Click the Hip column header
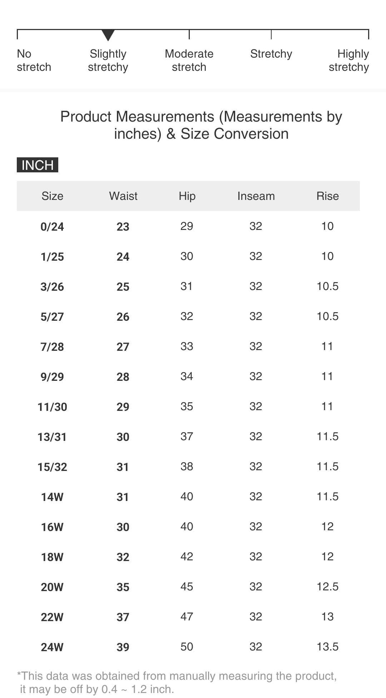The height and width of the screenshot is (698, 386). tap(187, 196)
